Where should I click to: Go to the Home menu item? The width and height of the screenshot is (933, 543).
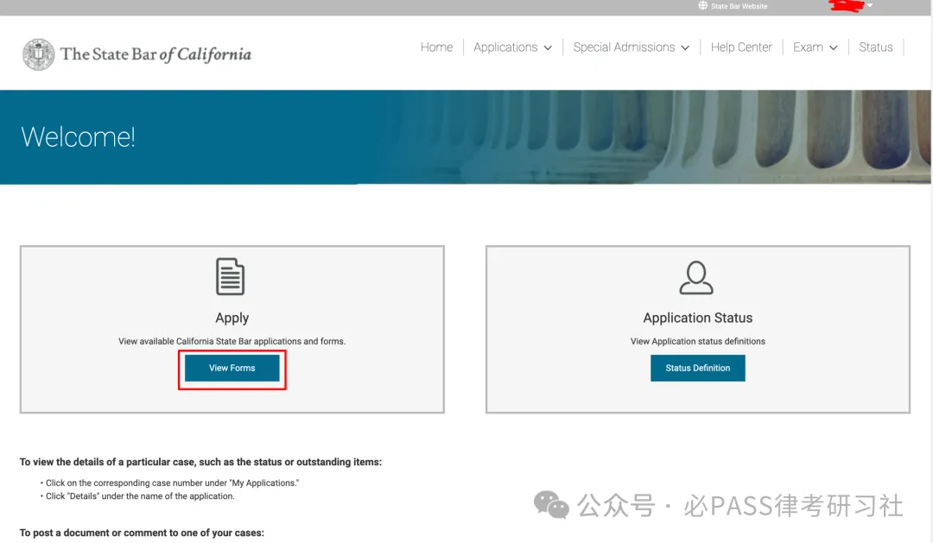click(x=436, y=47)
